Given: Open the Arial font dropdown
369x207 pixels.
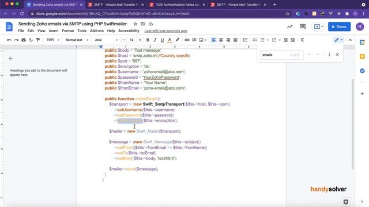Looking at the screenshot, I should click(106, 40).
